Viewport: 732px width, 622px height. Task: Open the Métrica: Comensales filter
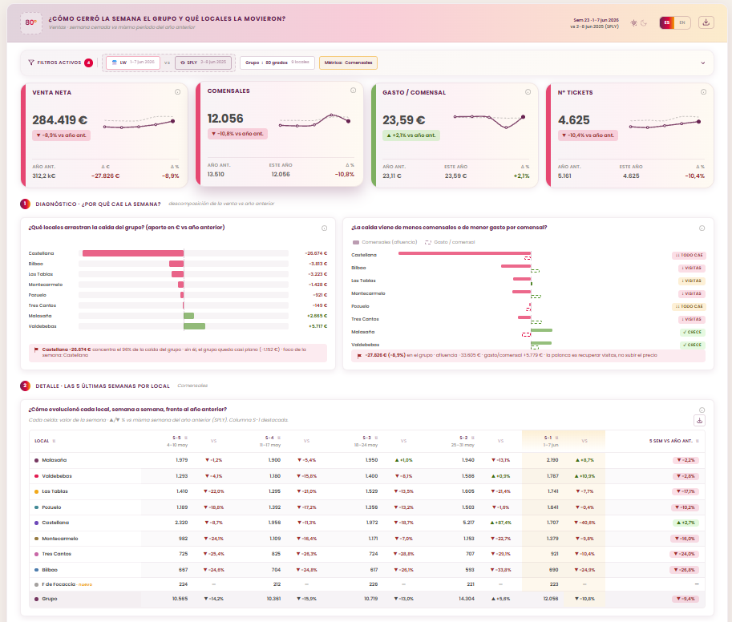point(348,63)
